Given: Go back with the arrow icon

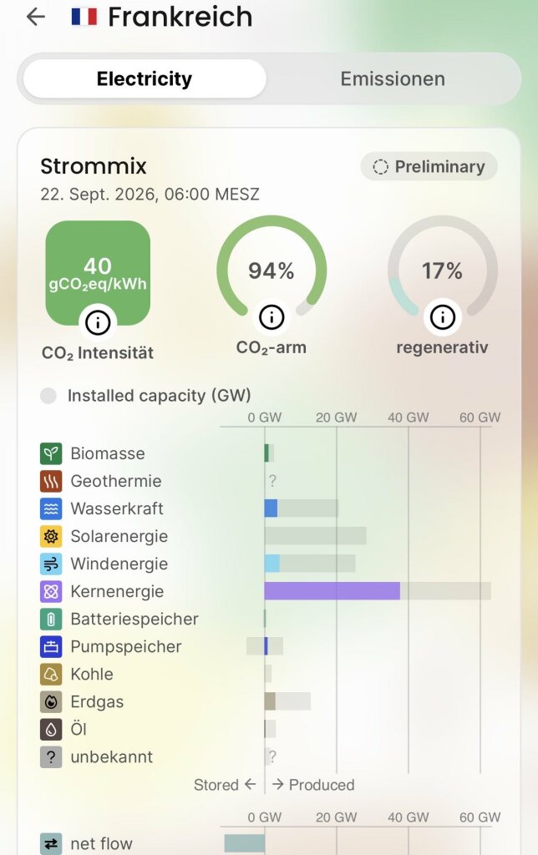Looking at the screenshot, I should [x=35, y=17].
